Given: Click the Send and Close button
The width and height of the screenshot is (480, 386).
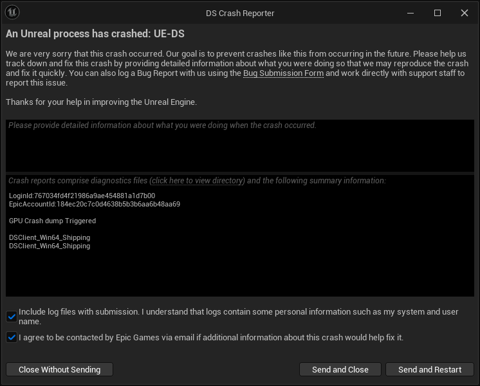Looking at the screenshot, I should [x=340, y=369].
